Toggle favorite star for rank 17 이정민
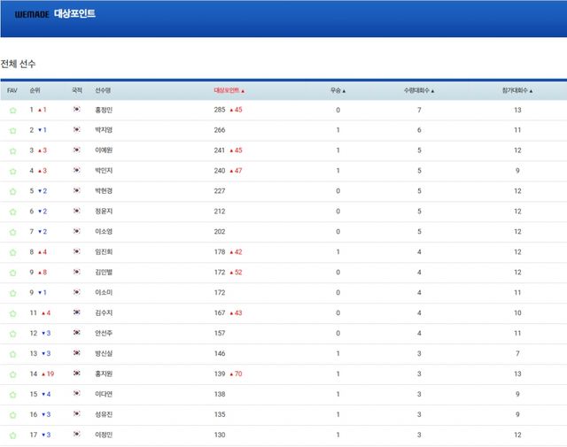The height and width of the screenshot is (447, 567). pyautogui.click(x=12, y=435)
